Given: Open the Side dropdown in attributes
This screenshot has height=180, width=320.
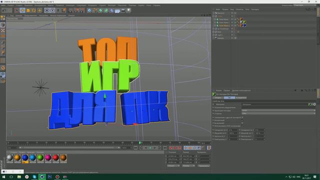Looking at the screenshot, I should coord(278,113).
